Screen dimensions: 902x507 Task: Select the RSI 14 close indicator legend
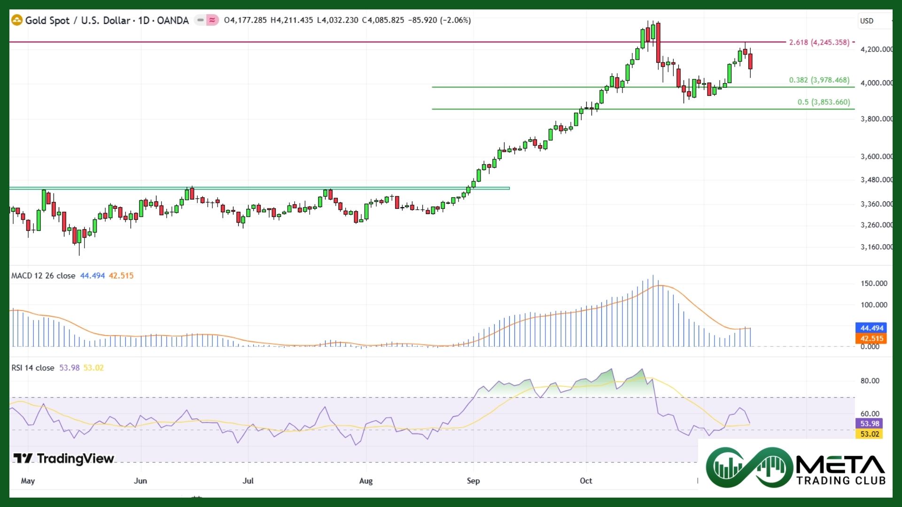tap(33, 368)
